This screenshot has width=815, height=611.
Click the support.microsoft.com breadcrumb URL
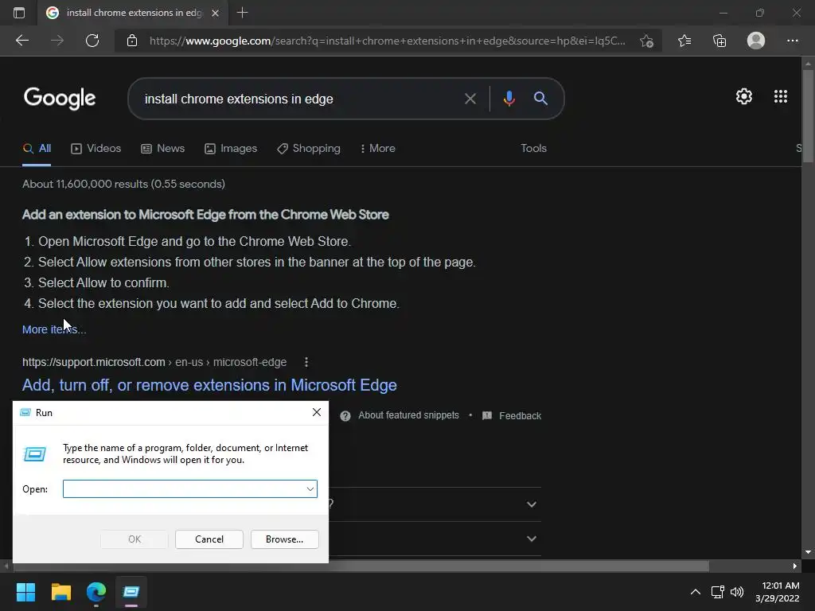[154, 362]
